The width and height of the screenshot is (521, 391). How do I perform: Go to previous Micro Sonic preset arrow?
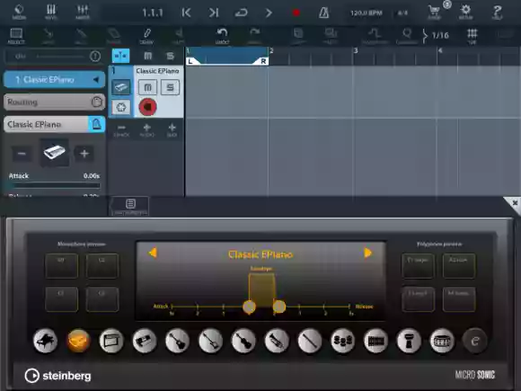(153, 253)
